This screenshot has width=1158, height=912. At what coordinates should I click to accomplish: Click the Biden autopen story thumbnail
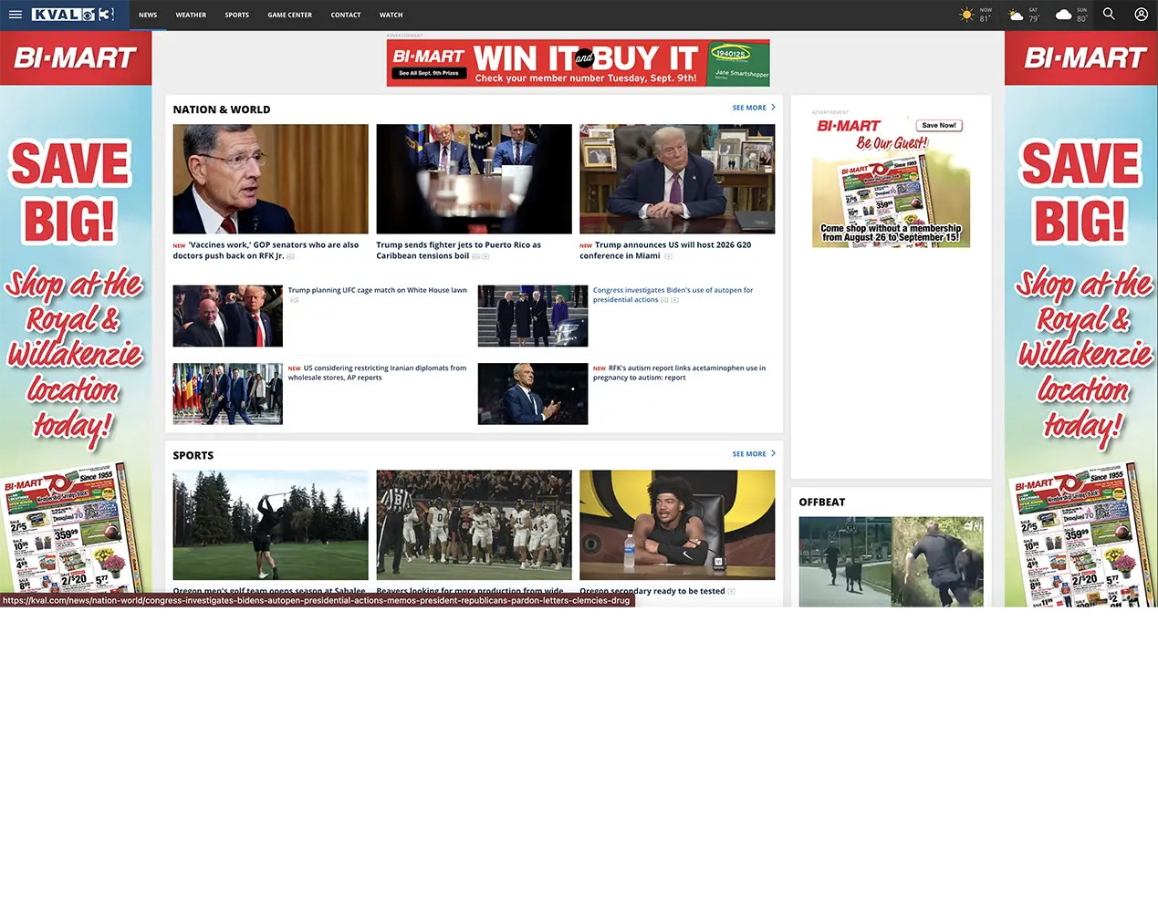tap(533, 316)
